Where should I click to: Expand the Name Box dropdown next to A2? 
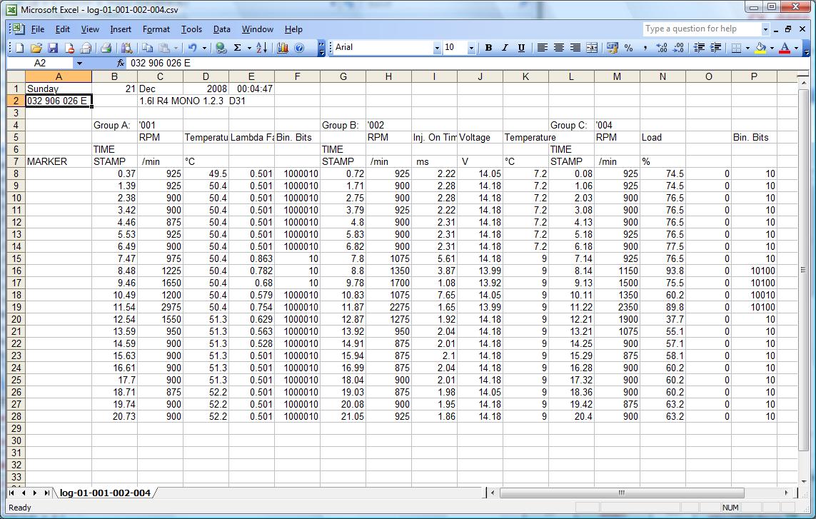[79, 64]
